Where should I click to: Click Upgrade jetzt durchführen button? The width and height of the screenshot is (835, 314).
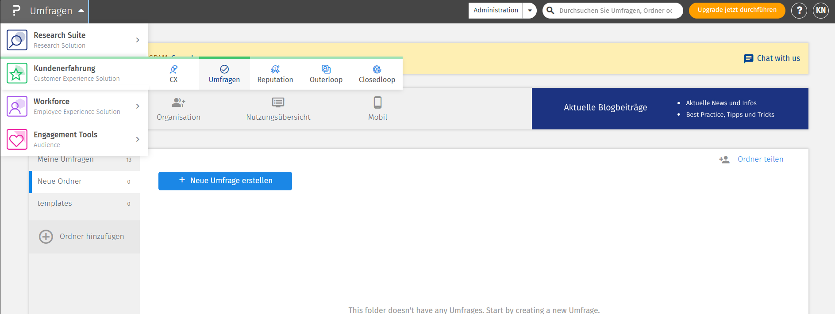click(x=737, y=11)
